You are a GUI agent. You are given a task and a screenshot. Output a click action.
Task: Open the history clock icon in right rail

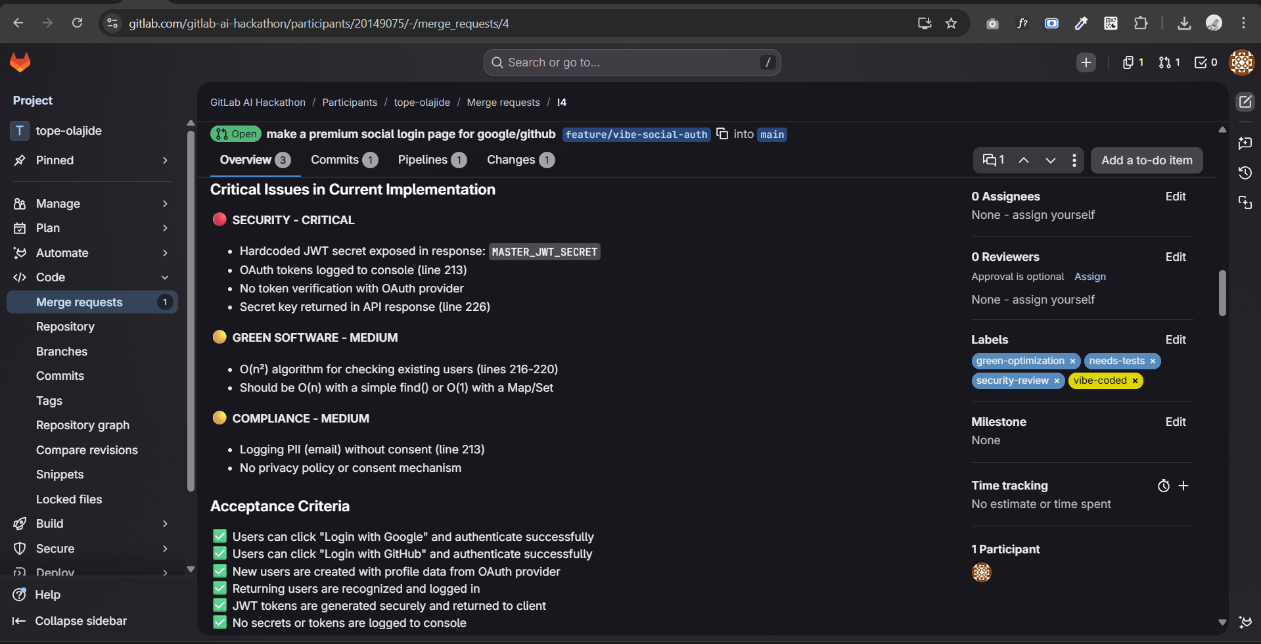1245,173
